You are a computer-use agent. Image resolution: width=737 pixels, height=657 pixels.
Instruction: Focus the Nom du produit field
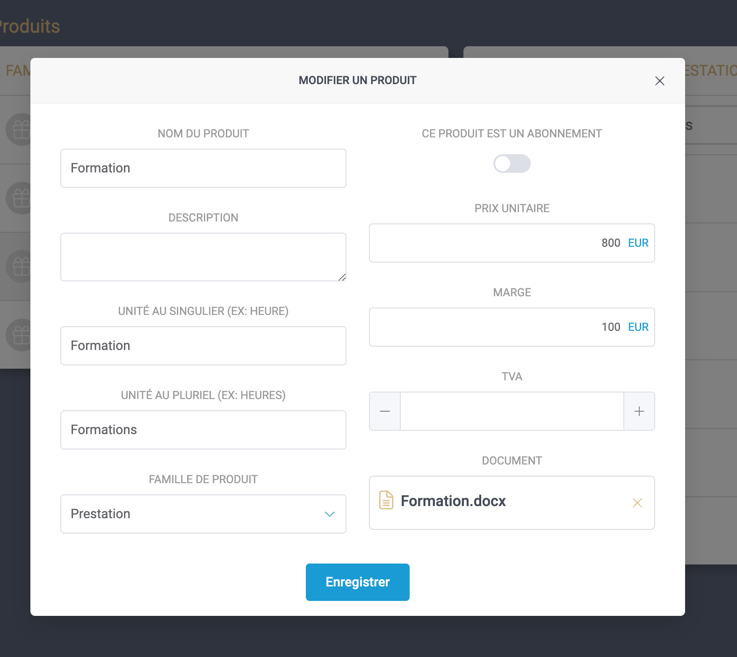[203, 168]
